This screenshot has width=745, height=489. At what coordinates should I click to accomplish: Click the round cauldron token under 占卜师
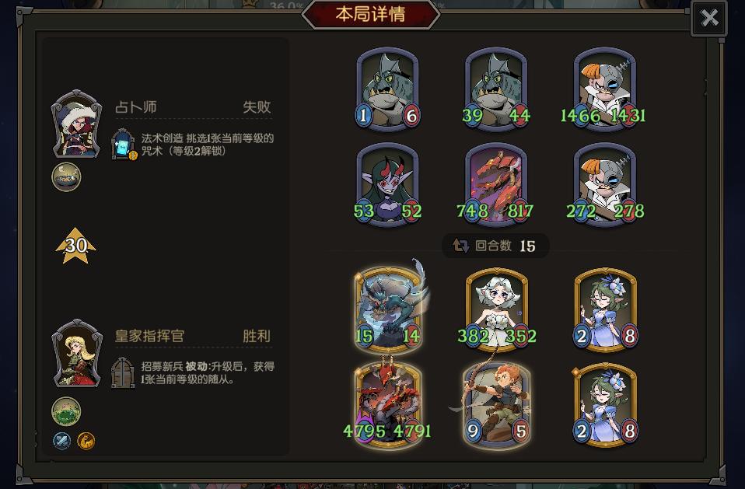[66, 177]
